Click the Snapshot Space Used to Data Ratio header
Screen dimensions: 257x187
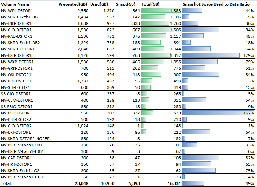coord(218,4)
